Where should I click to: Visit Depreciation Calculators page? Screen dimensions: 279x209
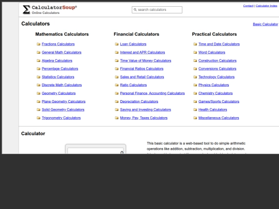(x=139, y=102)
